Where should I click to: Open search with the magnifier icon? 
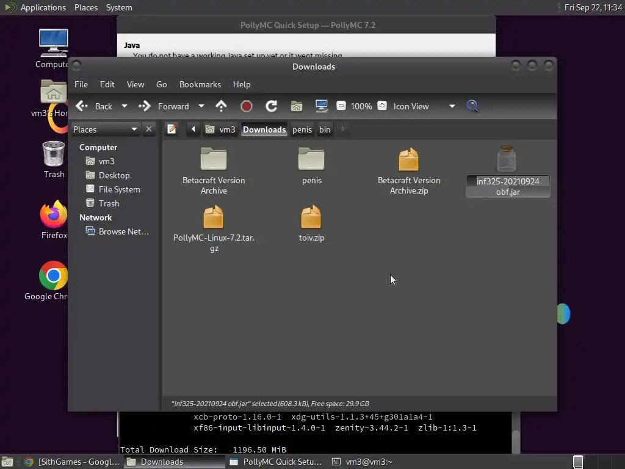tap(472, 106)
